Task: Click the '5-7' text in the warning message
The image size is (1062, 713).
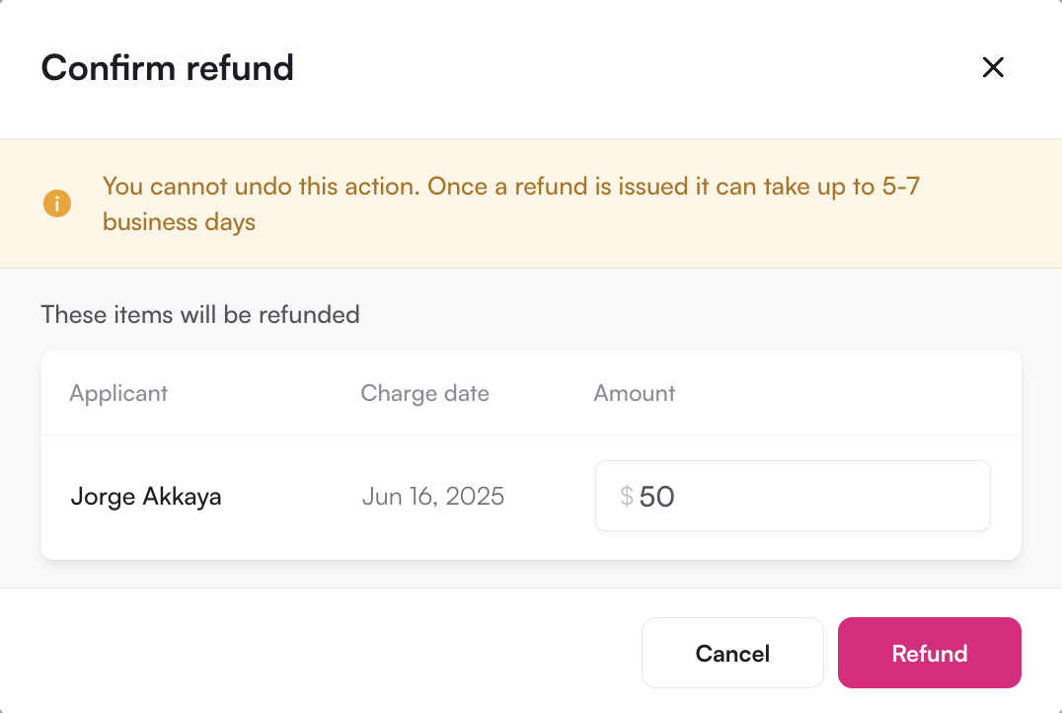Action: coord(900,186)
